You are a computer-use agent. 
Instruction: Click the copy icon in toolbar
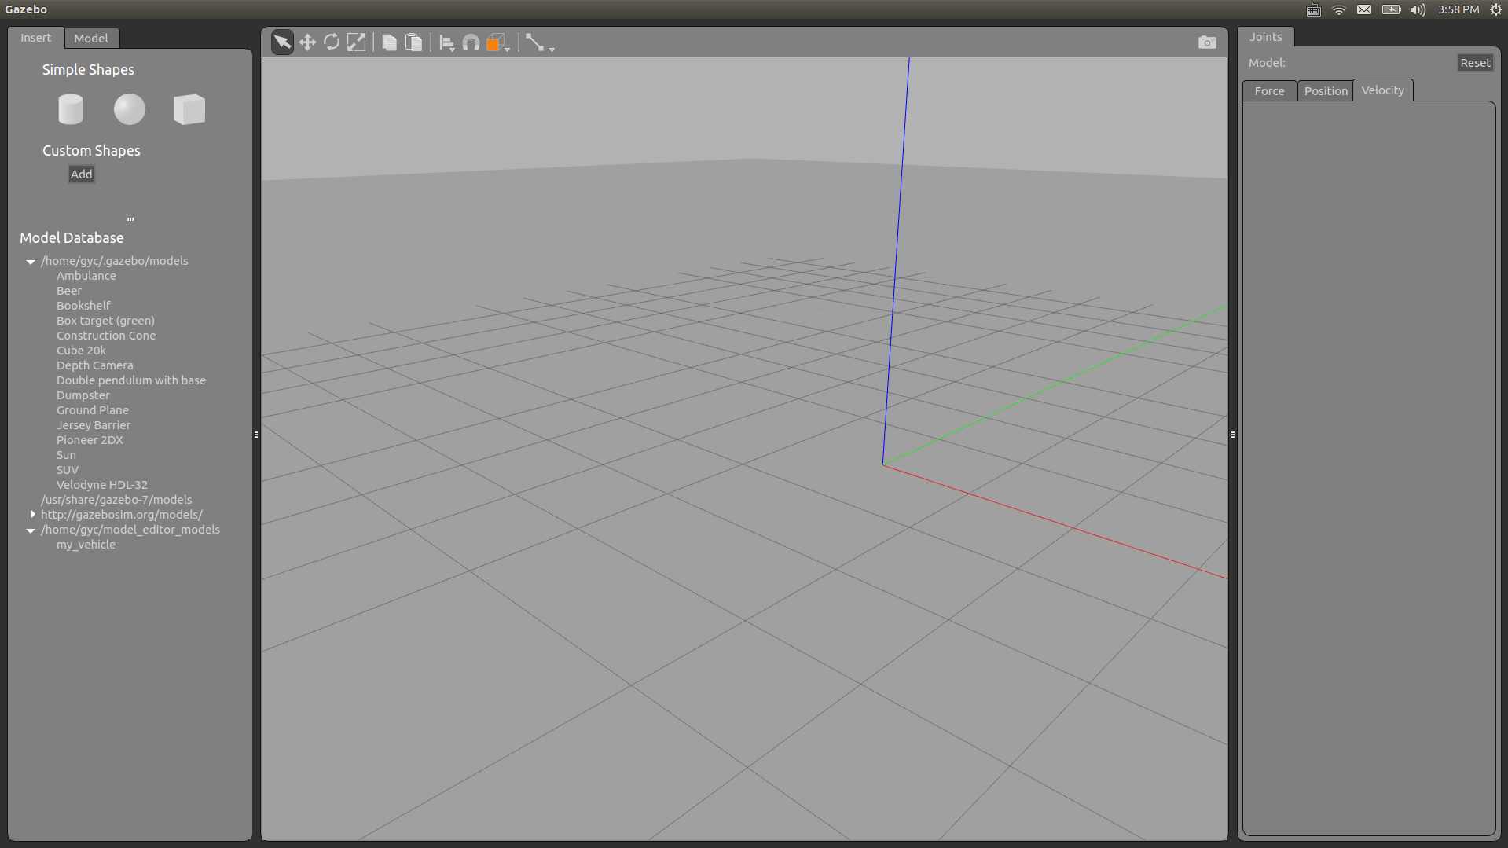point(389,42)
